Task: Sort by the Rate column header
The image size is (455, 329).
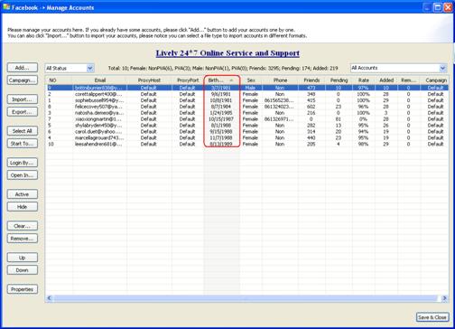Action: tap(364, 80)
